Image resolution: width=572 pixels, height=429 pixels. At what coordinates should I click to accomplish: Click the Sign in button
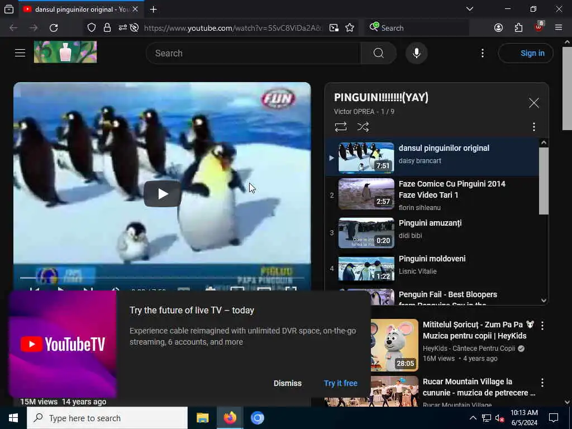[526, 53]
